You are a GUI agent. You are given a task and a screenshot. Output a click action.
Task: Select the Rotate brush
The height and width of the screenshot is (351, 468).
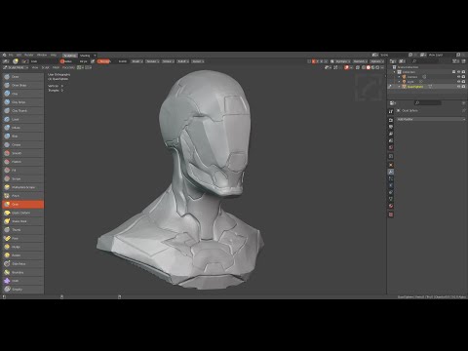(22, 255)
